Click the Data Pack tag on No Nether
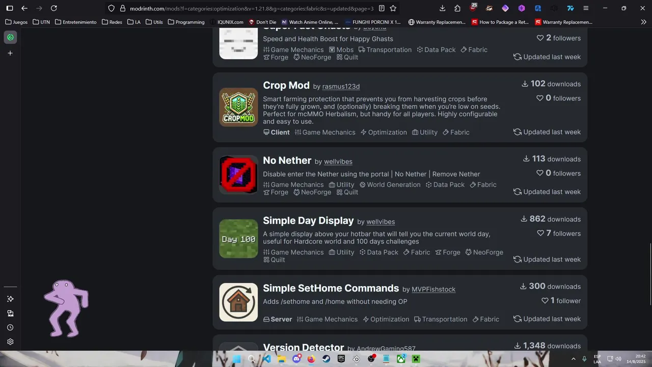The image size is (652, 367). coord(445,185)
